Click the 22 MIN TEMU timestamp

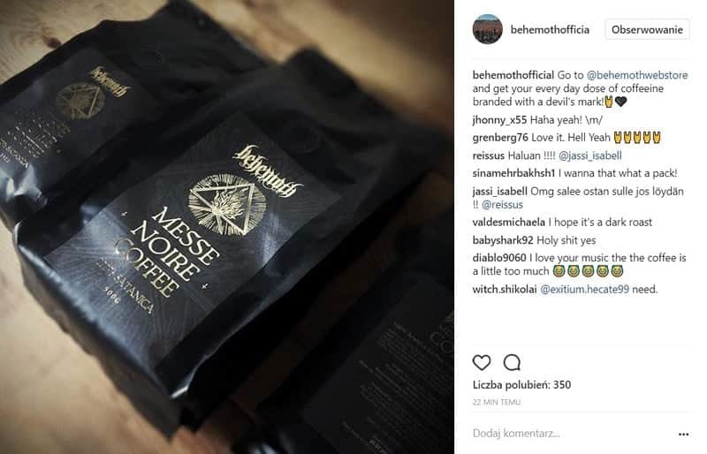click(x=497, y=402)
